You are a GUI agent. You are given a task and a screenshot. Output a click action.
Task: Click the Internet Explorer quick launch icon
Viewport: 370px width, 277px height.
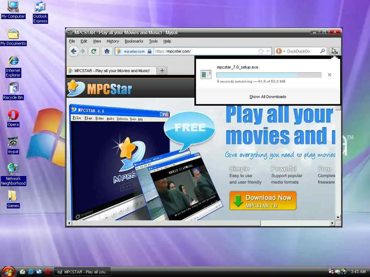click(31, 272)
